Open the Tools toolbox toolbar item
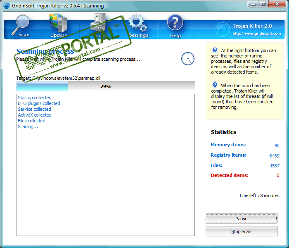Image resolution: width=289 pixels, height=248 pixels. tap(99, 26)
